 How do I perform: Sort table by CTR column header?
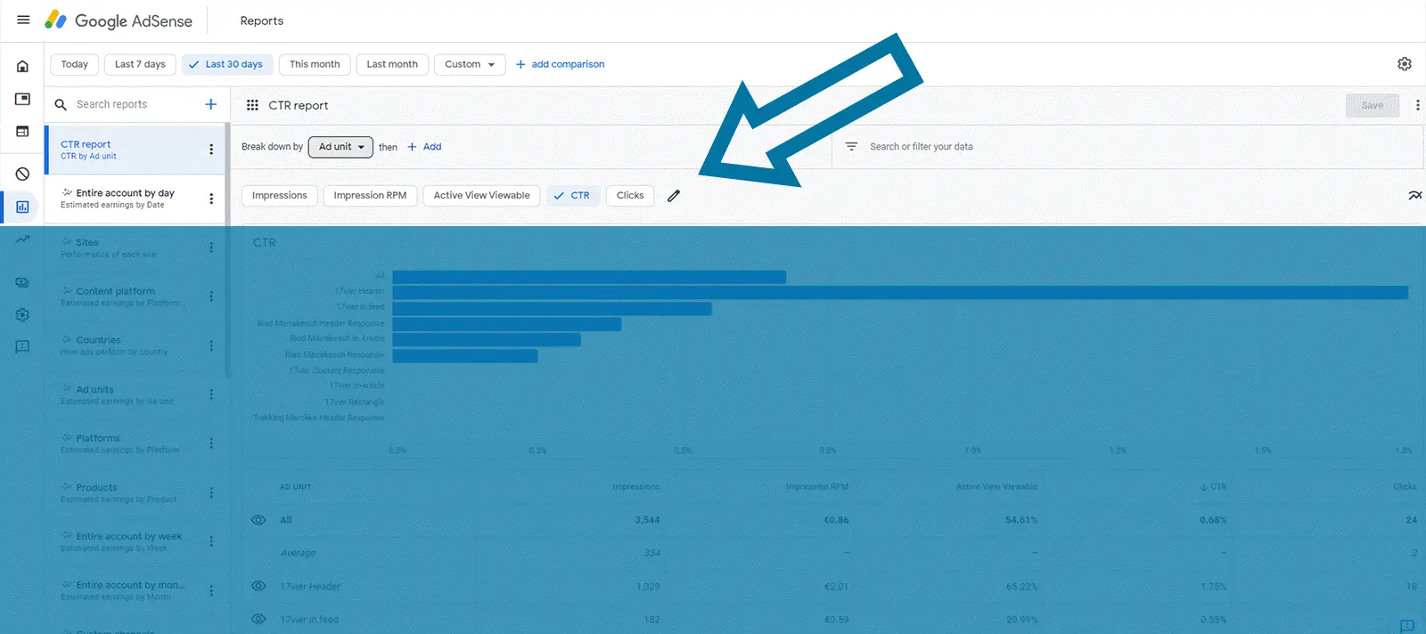click(1213, 487)
